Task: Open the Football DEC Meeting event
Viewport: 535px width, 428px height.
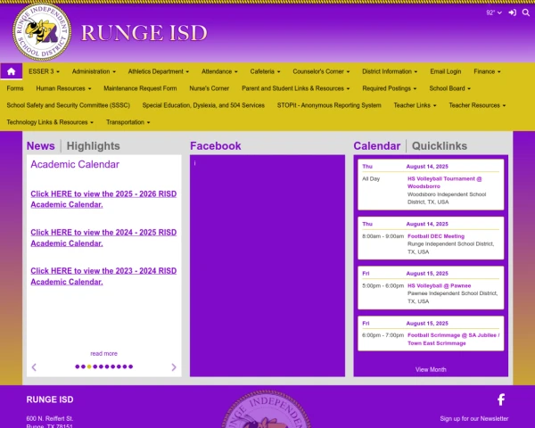Action: [x=436, y=236]
